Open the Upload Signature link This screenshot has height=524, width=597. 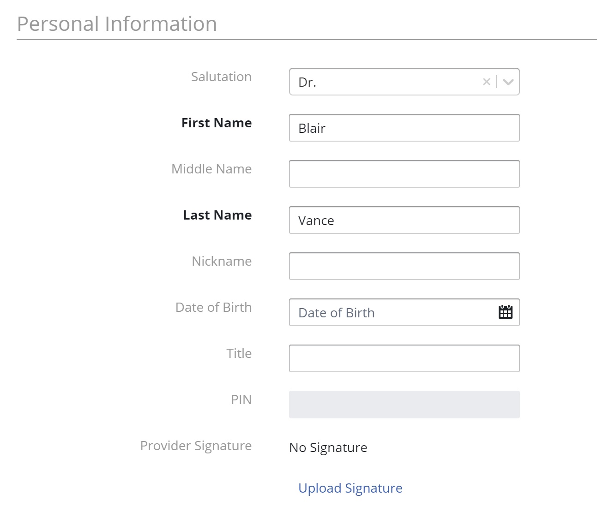point(350,488)
